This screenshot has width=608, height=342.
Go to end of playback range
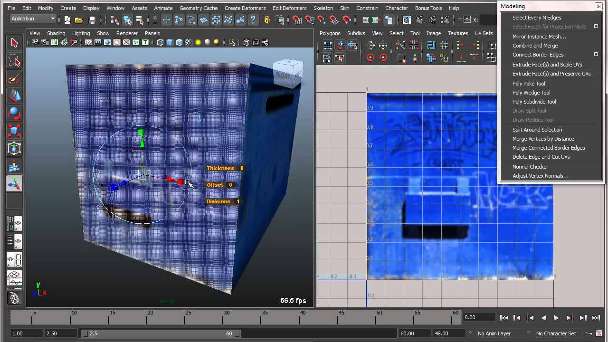coord(596,318)
